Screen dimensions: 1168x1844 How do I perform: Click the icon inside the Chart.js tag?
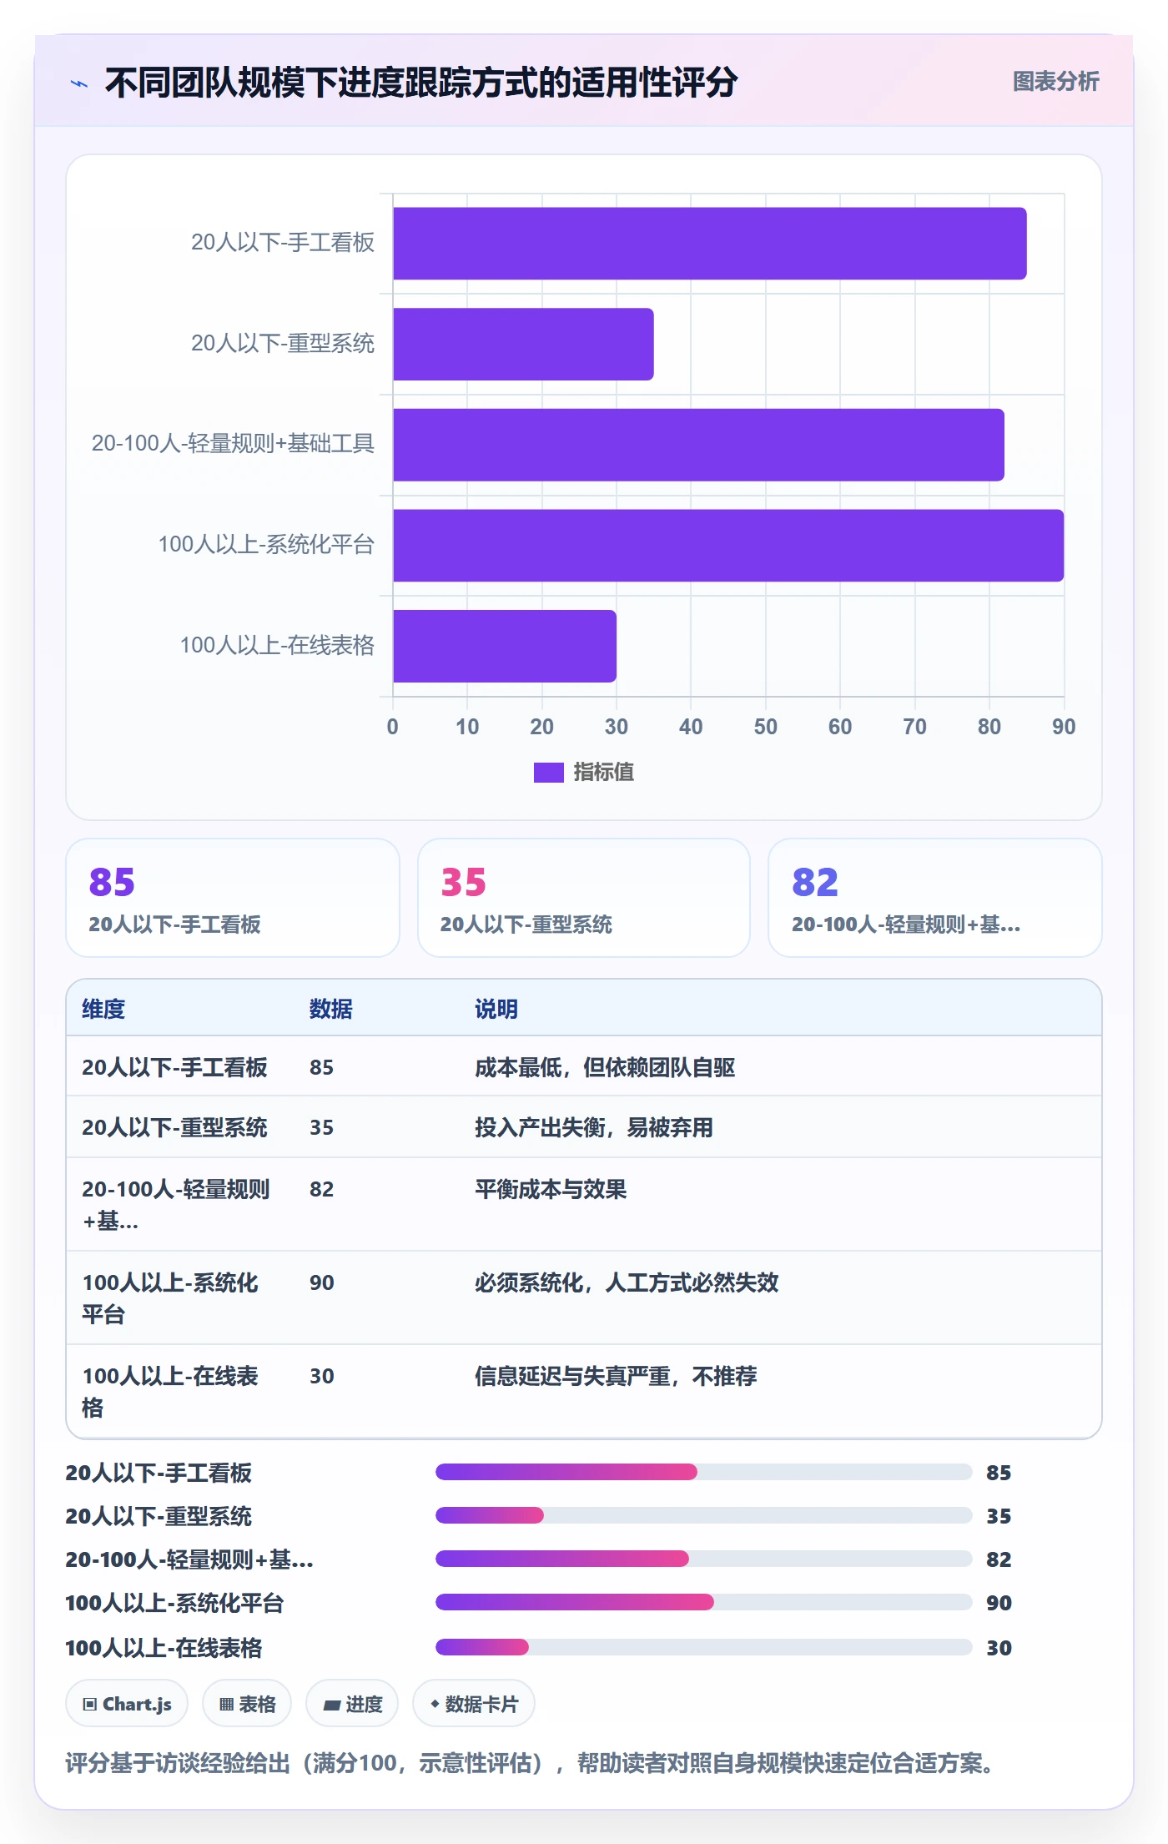90,1704
